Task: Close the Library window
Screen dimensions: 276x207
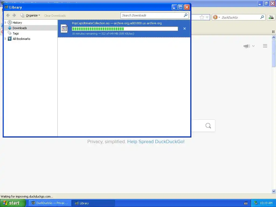Action: click(187, 7)
